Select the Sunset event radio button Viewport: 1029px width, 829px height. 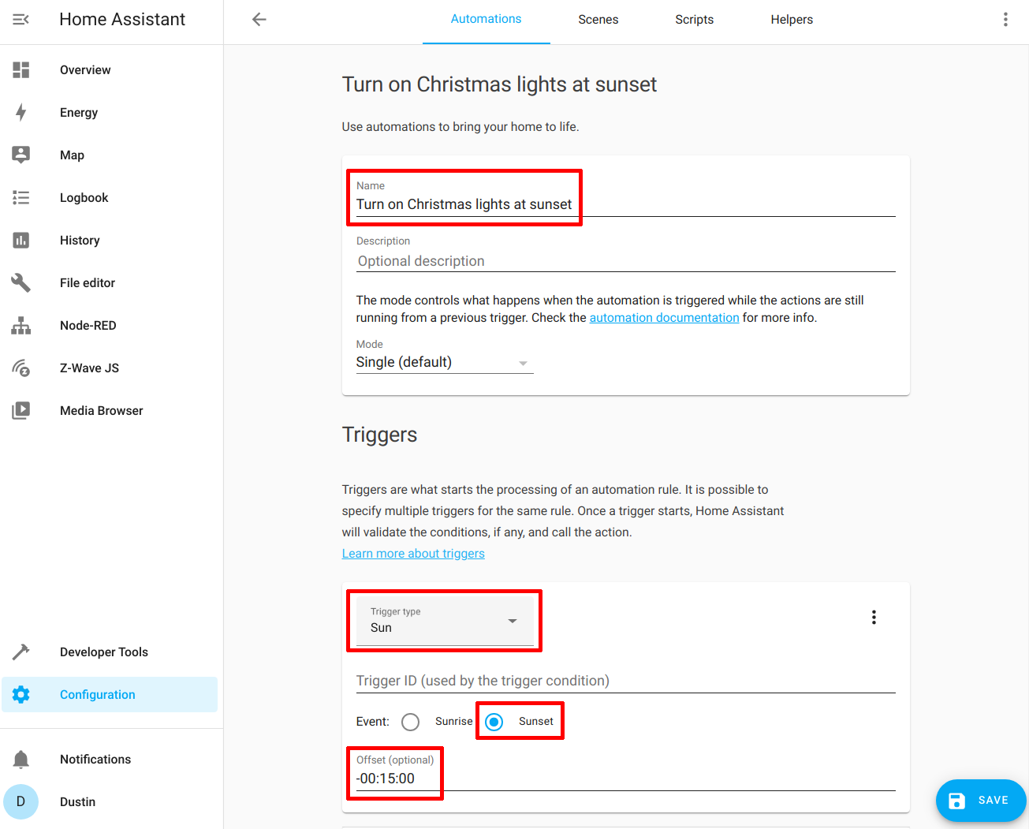coord(494,722)
